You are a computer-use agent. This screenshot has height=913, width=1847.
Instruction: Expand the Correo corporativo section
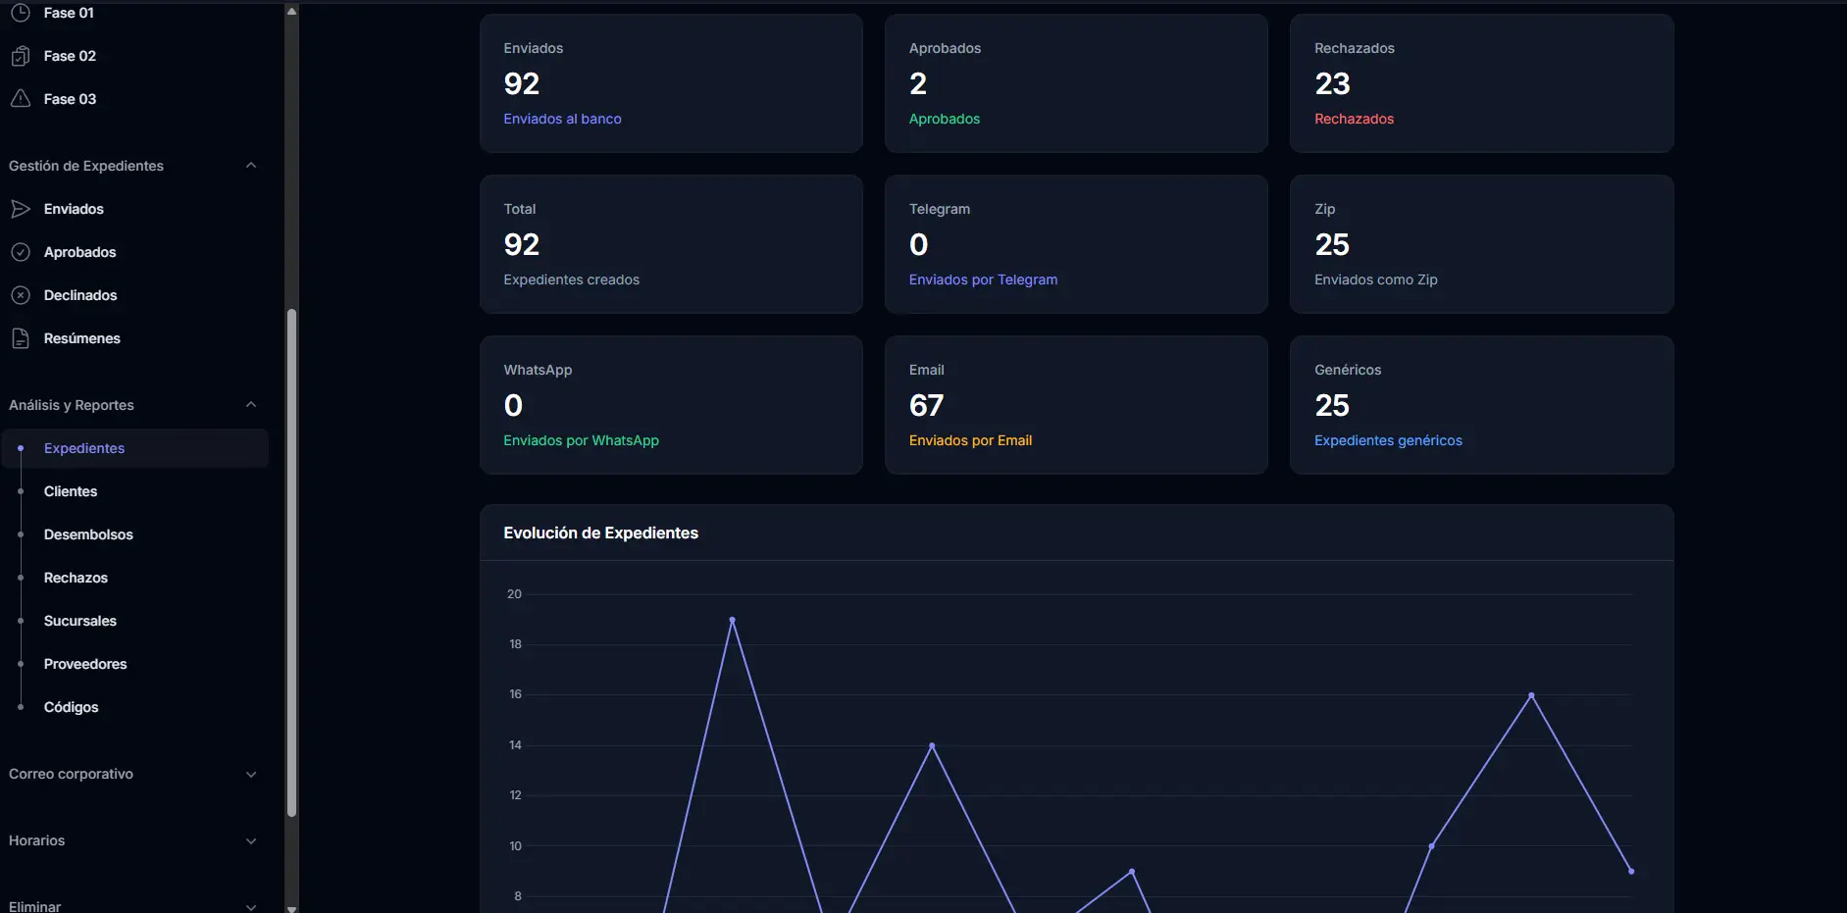coord(251,774)
